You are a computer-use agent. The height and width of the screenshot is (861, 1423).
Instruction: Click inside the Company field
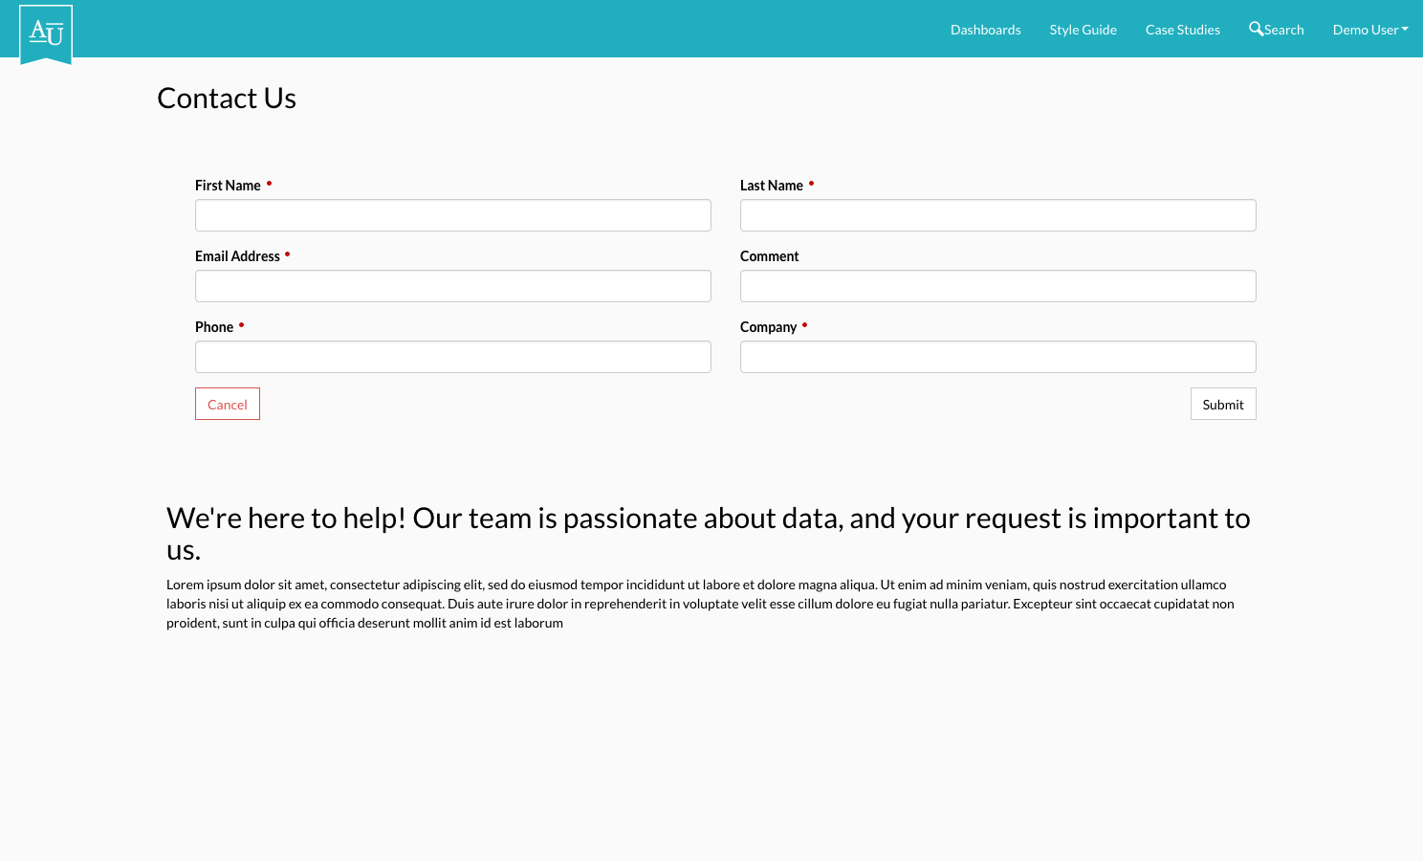tap(997, 356)
